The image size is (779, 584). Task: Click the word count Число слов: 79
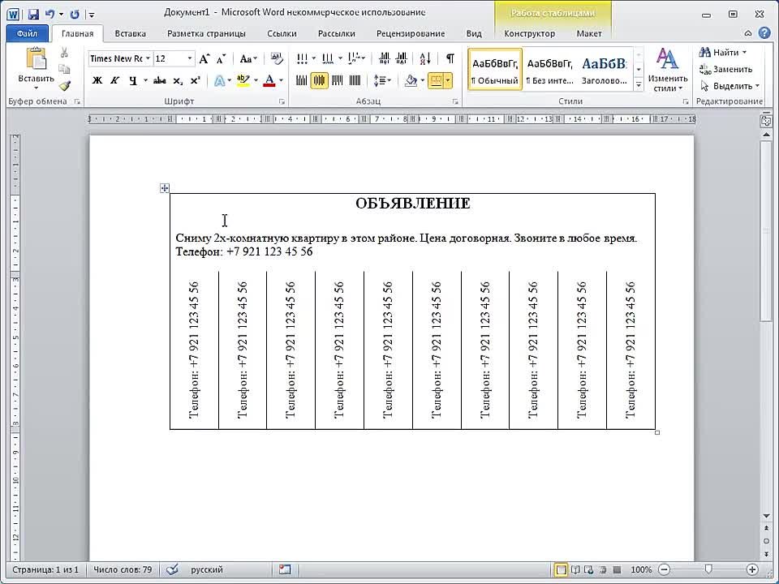click(x=123, y=569)
